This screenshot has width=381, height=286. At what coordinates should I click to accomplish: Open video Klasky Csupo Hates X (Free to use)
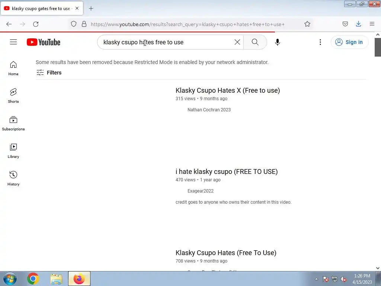point(228,90)
